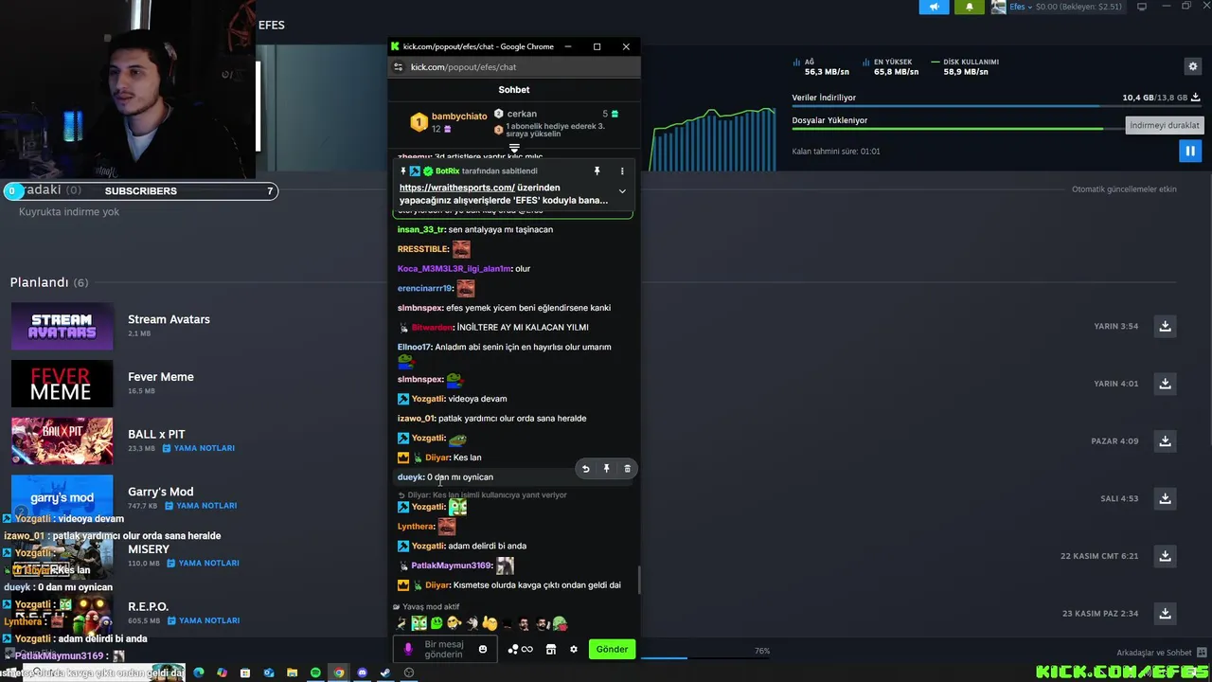Click Fever Meme title in planned list
1212x682 pixels.
[161, 377]
